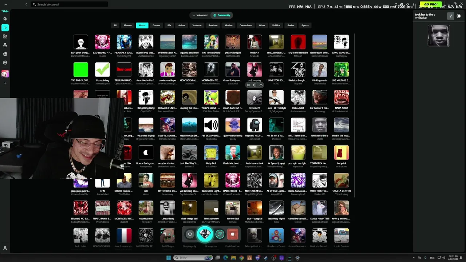Open the Voicelab flask sidebar icon
The width and height of the screenshot is (466, 262).
[5, 45]
